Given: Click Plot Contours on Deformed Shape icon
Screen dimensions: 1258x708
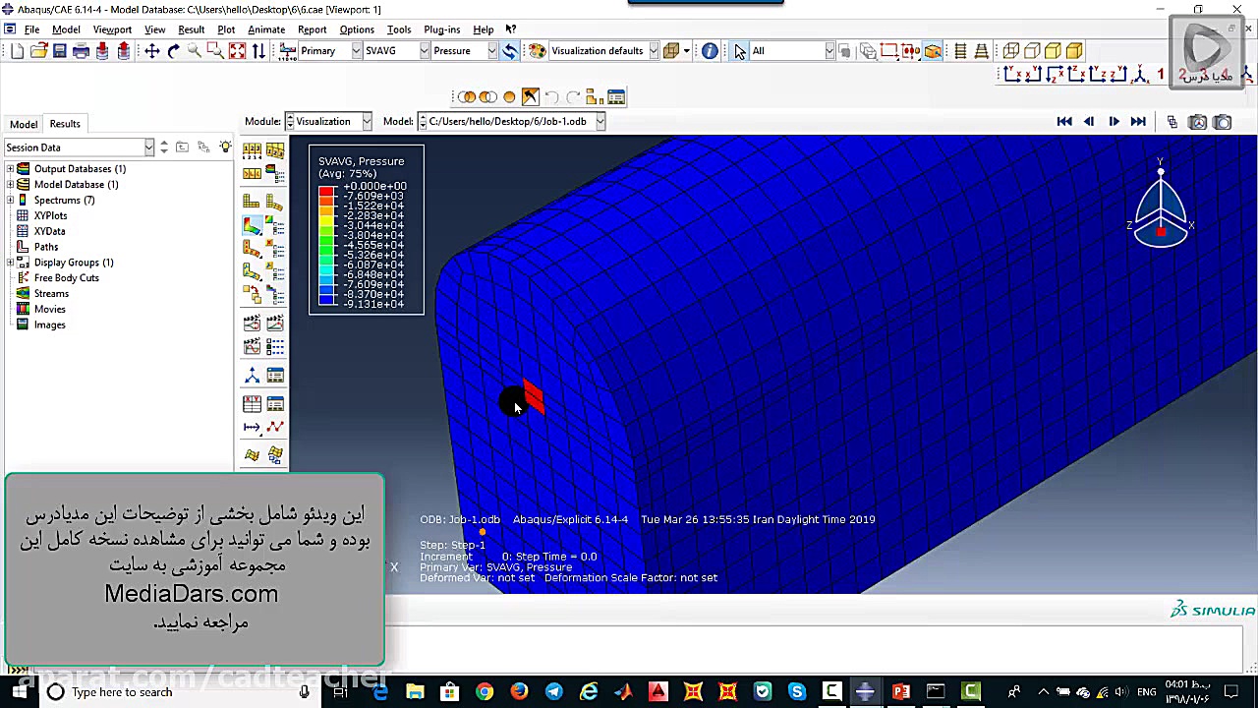Looking at the screenshot, I should [253, 226].
